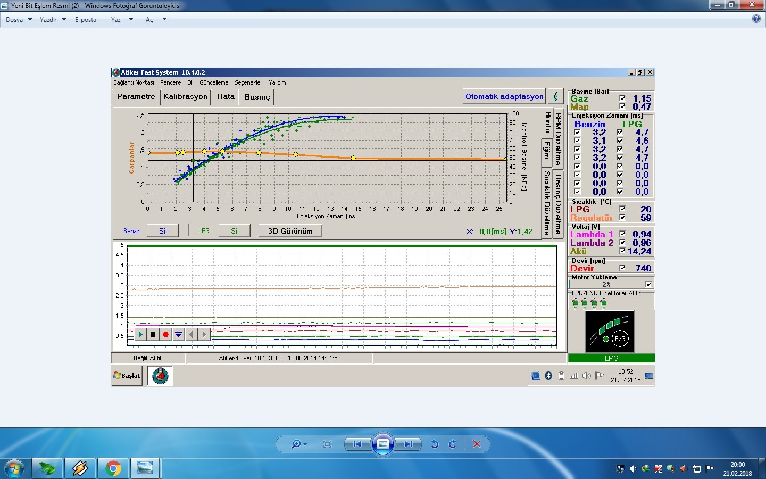The width and height of the screenshot is (766, 479).
Task: Rotate the photo clockwise
Action: click(453, 444)
